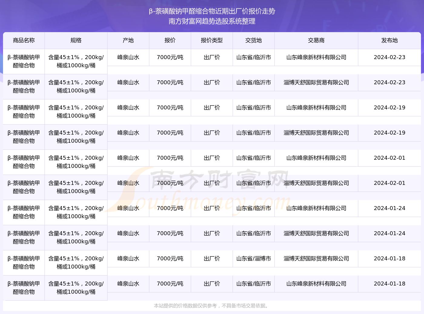Click 峰泉山水 in the 山东省/淄博市 row
Viewport: 424px width, 314px height.
tap(128, 259)
